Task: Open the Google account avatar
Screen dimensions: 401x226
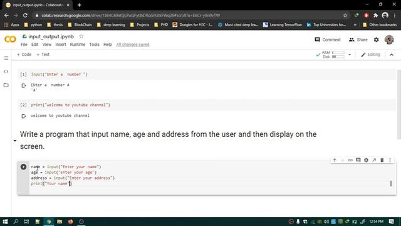Action: pyautogui.click(x=389, y=40)
